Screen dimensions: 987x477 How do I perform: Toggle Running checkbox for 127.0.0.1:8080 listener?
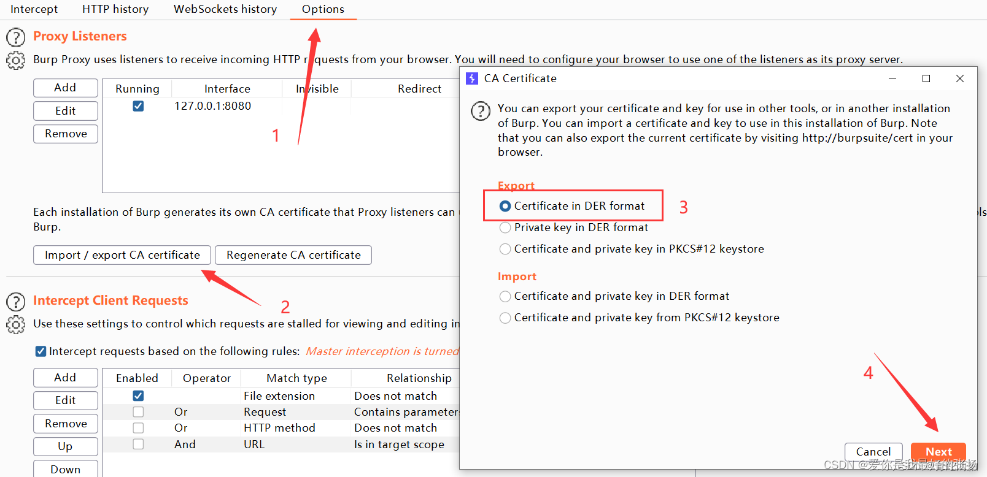click(x=138, y=106)
